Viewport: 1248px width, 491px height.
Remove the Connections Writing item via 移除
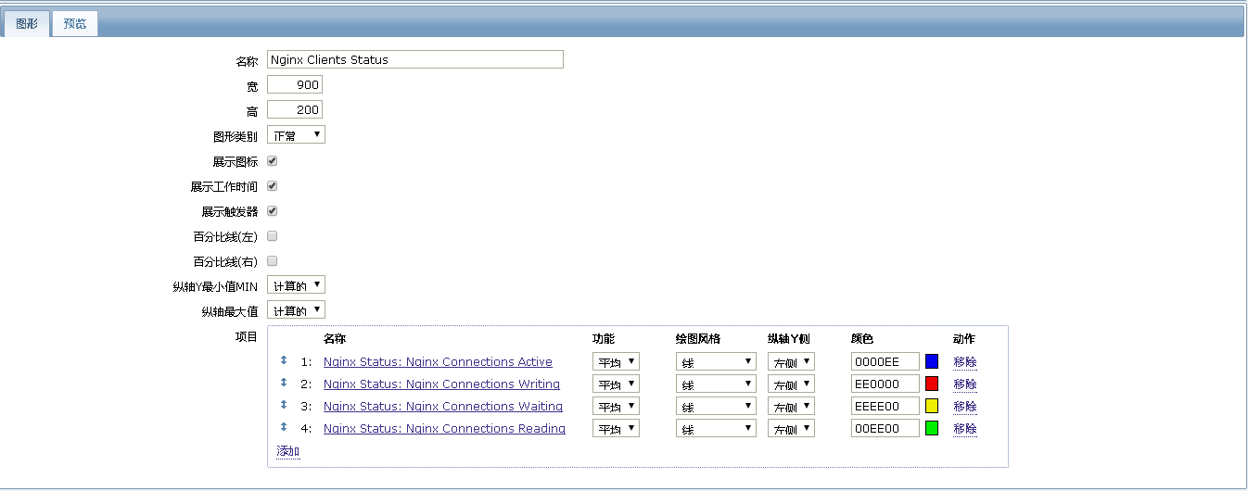965,384
